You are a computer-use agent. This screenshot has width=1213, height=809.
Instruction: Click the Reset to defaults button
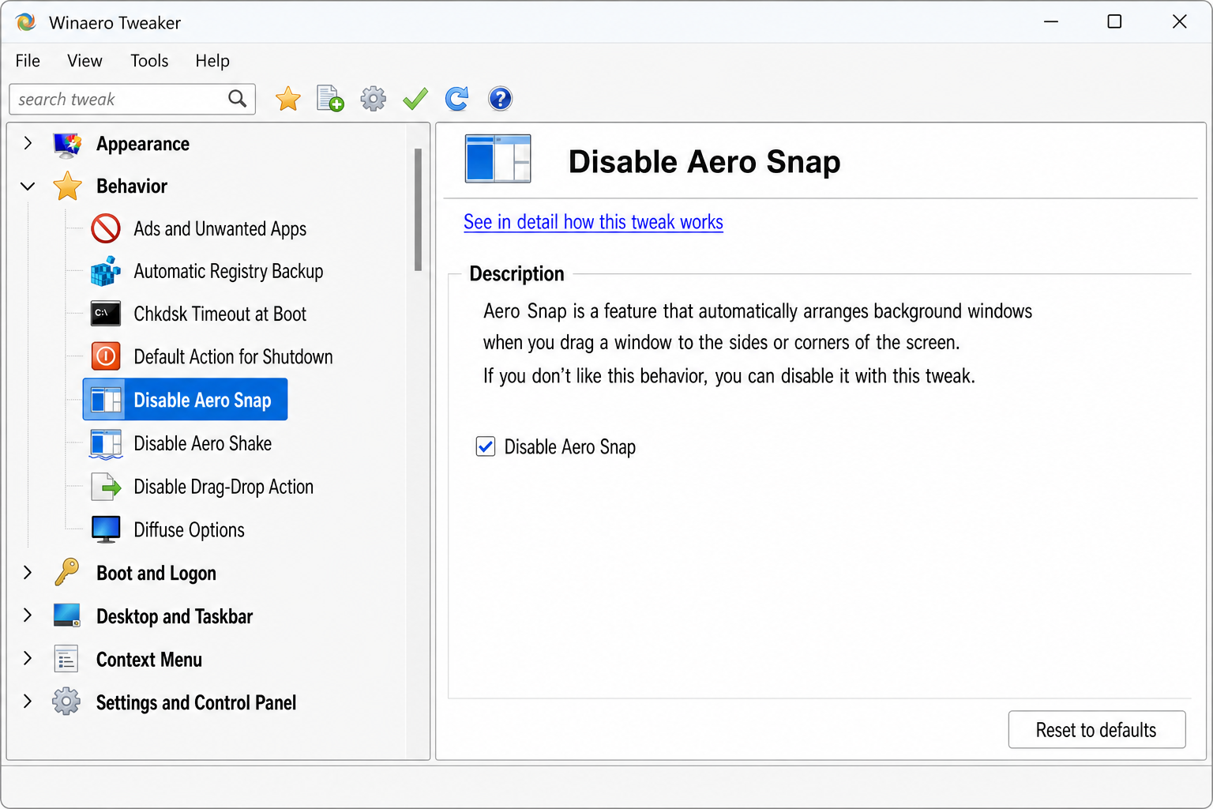point(1097,729)
